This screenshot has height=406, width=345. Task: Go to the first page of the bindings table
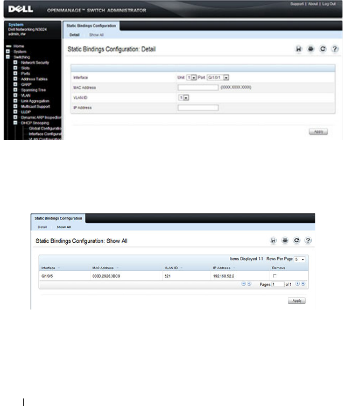click(243, 284)
